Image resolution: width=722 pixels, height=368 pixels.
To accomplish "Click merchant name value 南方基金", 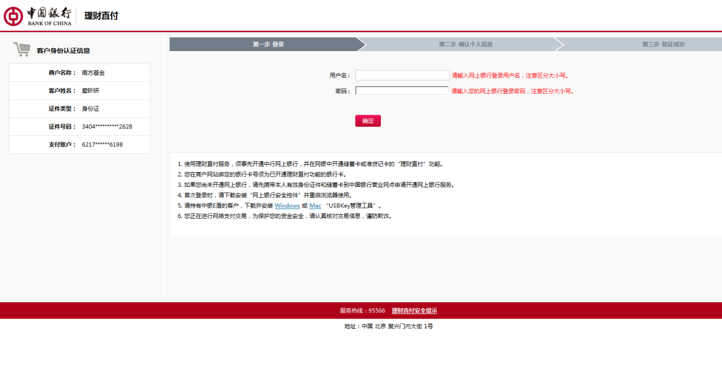I will click(93, 73).
